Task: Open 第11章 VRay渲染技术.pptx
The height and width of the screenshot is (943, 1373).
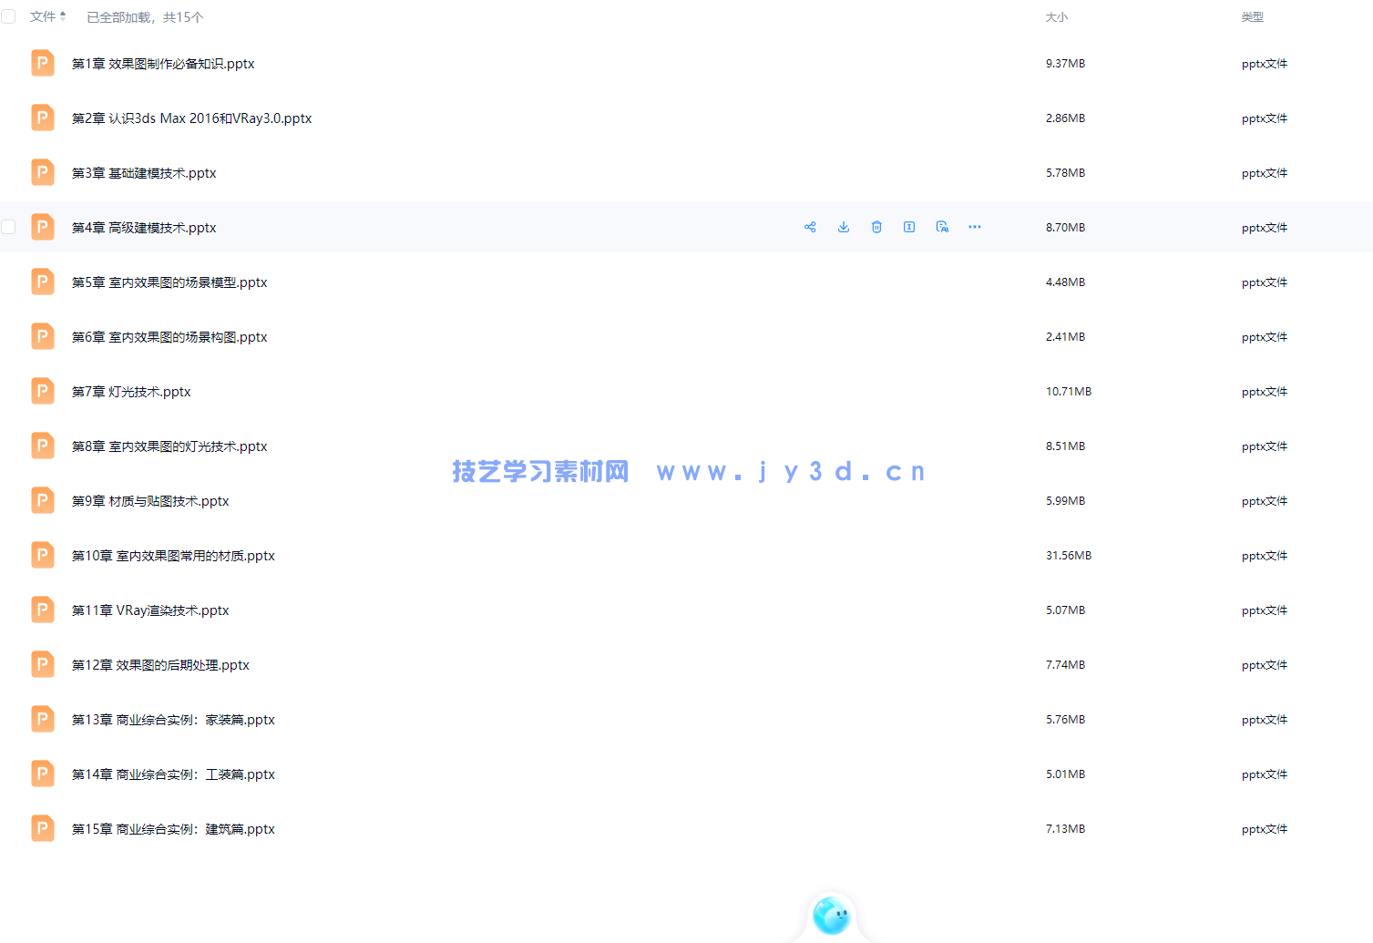Action: (150, 610)
